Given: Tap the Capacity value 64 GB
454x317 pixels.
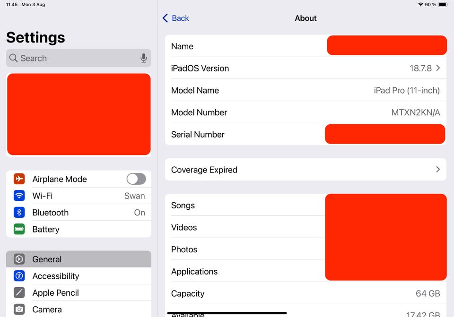Looking at the screenshot, I should (x=428, y=293).
